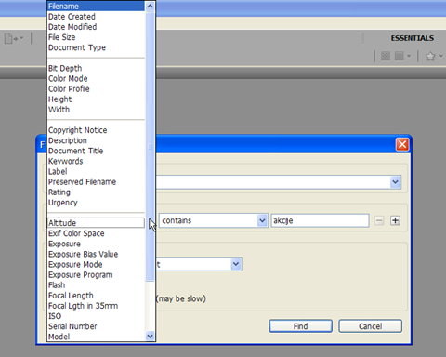Expand the 'contains' condition dropdown
Image resolution: width=446 pixels, height=357 pixels.
[262, 220]
